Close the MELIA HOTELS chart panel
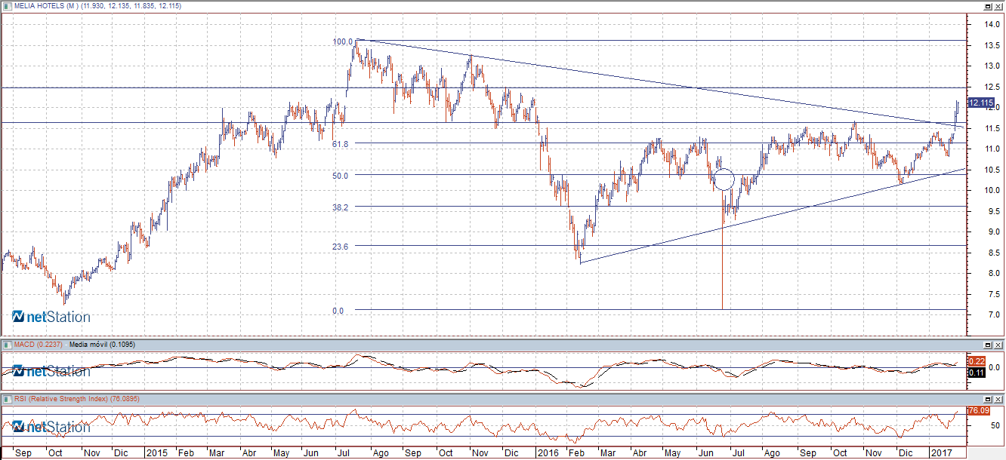The height and width of the screenshot is (460, 1006). (998, 5)
